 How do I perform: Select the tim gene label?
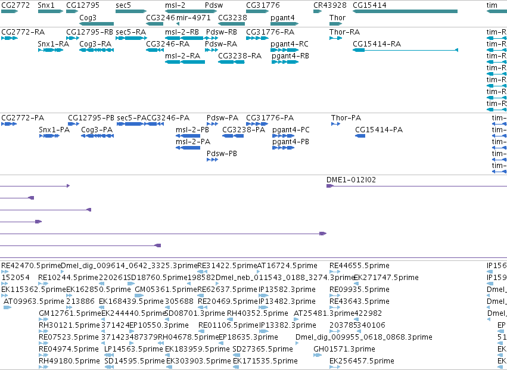(x=492, y=5)
